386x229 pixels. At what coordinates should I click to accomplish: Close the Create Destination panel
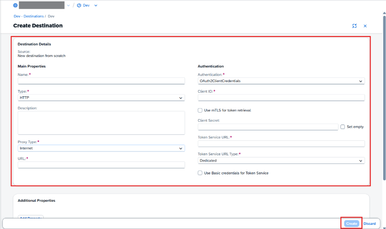[365, 26]
